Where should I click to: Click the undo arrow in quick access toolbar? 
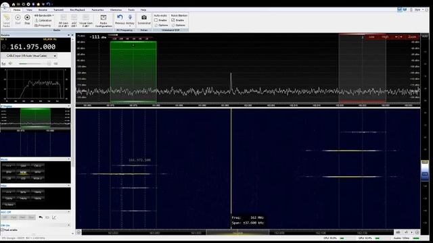click(48, 4)
